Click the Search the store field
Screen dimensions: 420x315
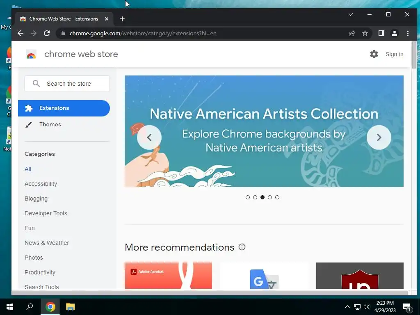(x=67, y=84)
